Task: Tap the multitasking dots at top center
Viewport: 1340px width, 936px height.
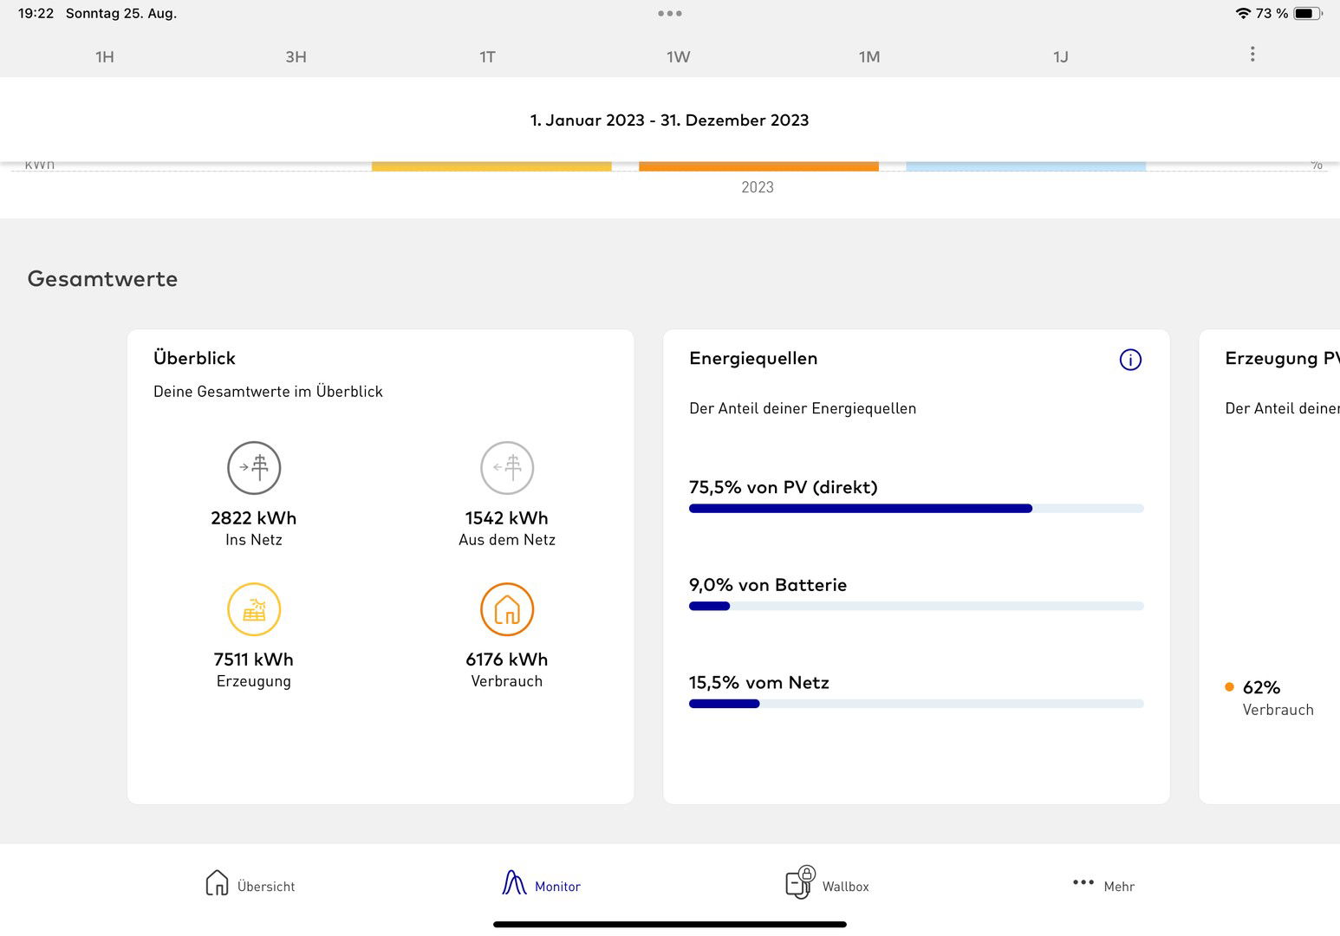Action: (x=670, y=13)
